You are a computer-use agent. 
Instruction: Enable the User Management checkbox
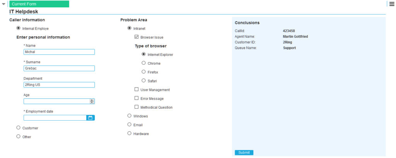137,89
